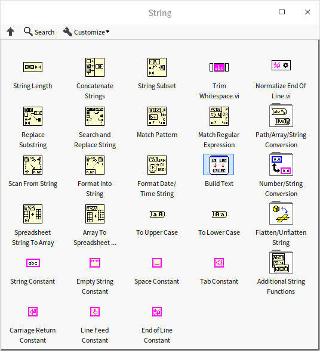This screenshot has width=320, height=351.
Task: Select the End of Line Constant
Action: tap(157, 312)
